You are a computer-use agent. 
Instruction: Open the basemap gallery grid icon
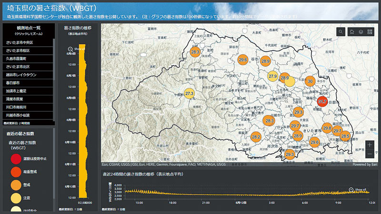tap(371, 32)
